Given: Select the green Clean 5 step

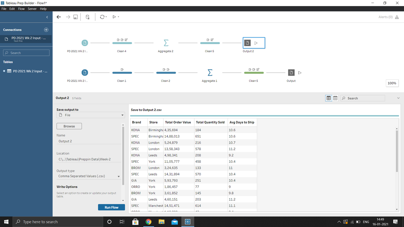Looking at the screenshot, I should [x=254, y=72].
